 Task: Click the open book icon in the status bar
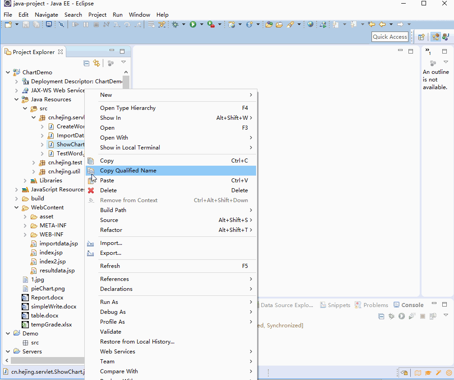[x=417, y=373]
